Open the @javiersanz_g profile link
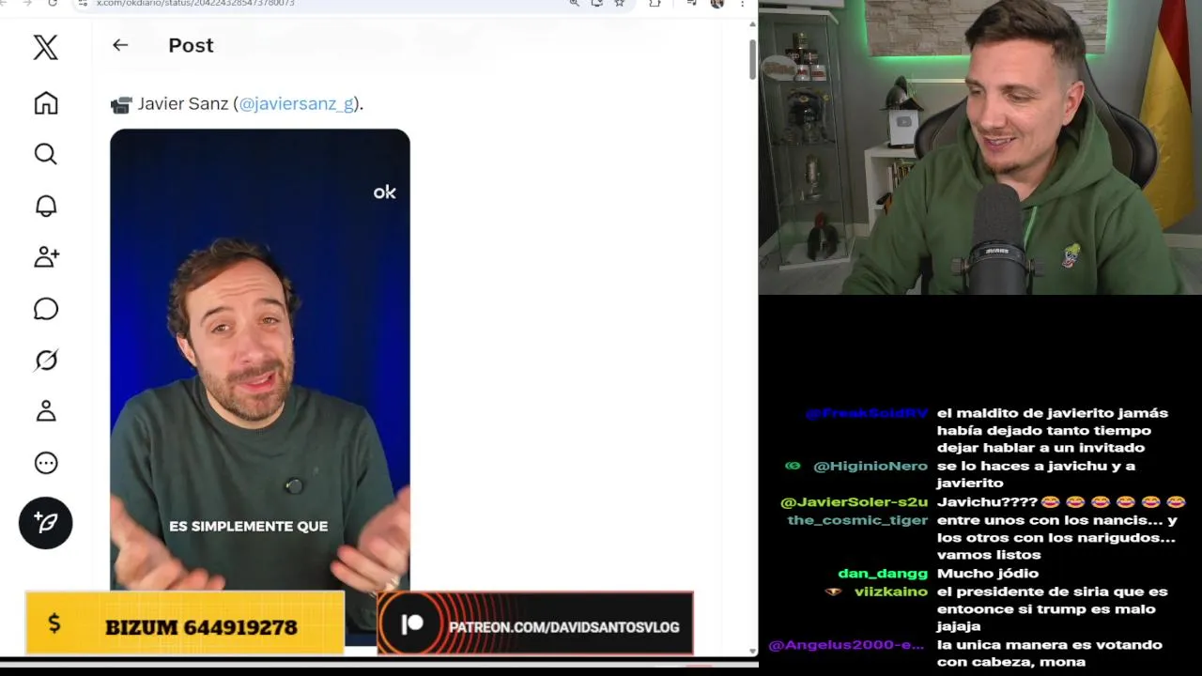The image size is (1202, 676). coord(296,103)
